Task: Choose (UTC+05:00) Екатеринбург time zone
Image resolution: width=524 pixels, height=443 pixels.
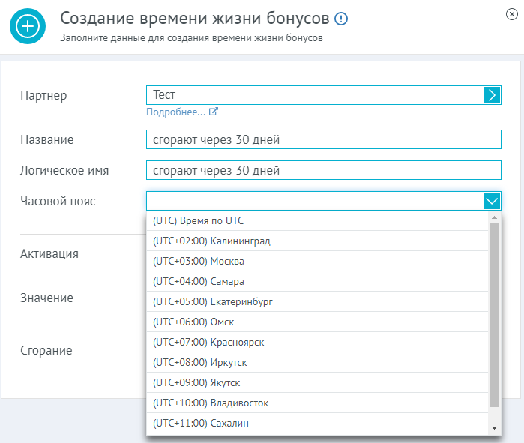Action: 317,301
